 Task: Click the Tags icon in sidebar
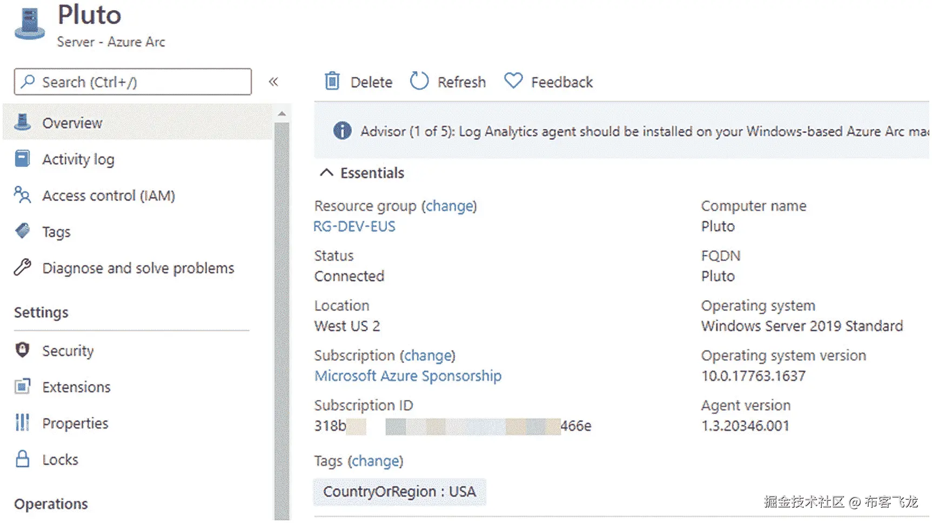(22, 231)
